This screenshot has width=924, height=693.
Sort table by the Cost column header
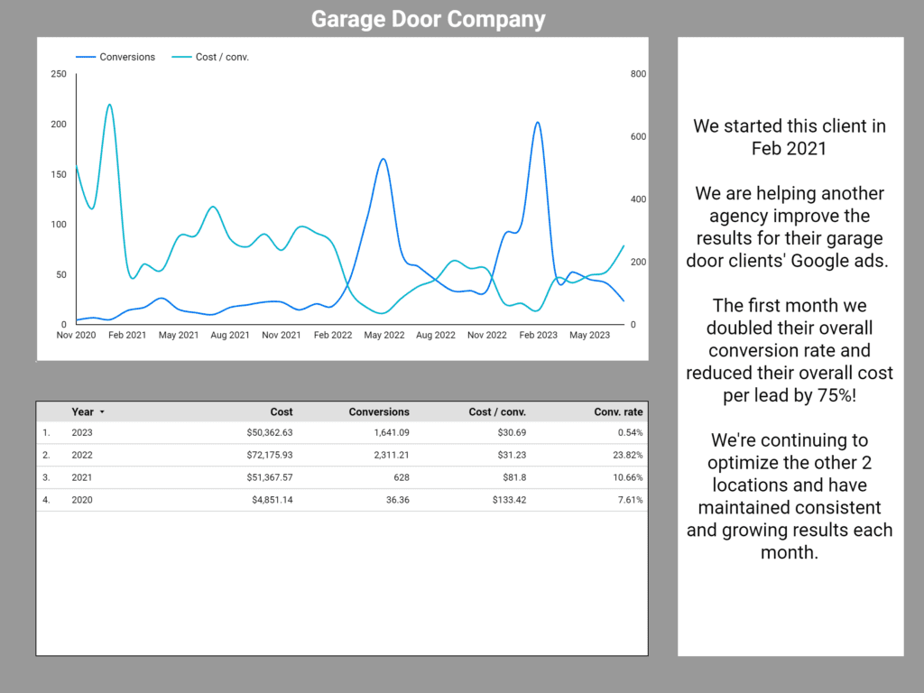[281, 411]
